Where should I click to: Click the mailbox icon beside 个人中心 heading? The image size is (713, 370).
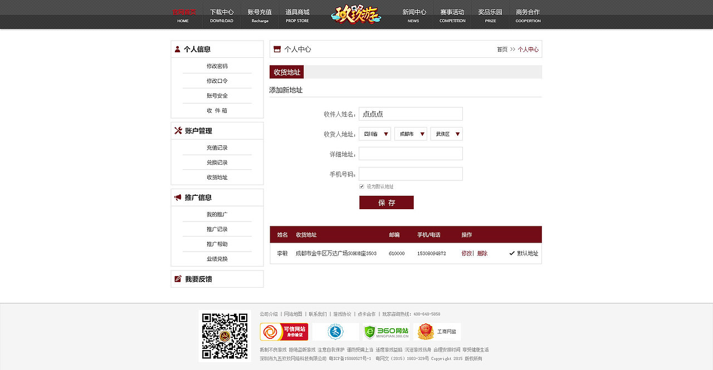(277, 49)
